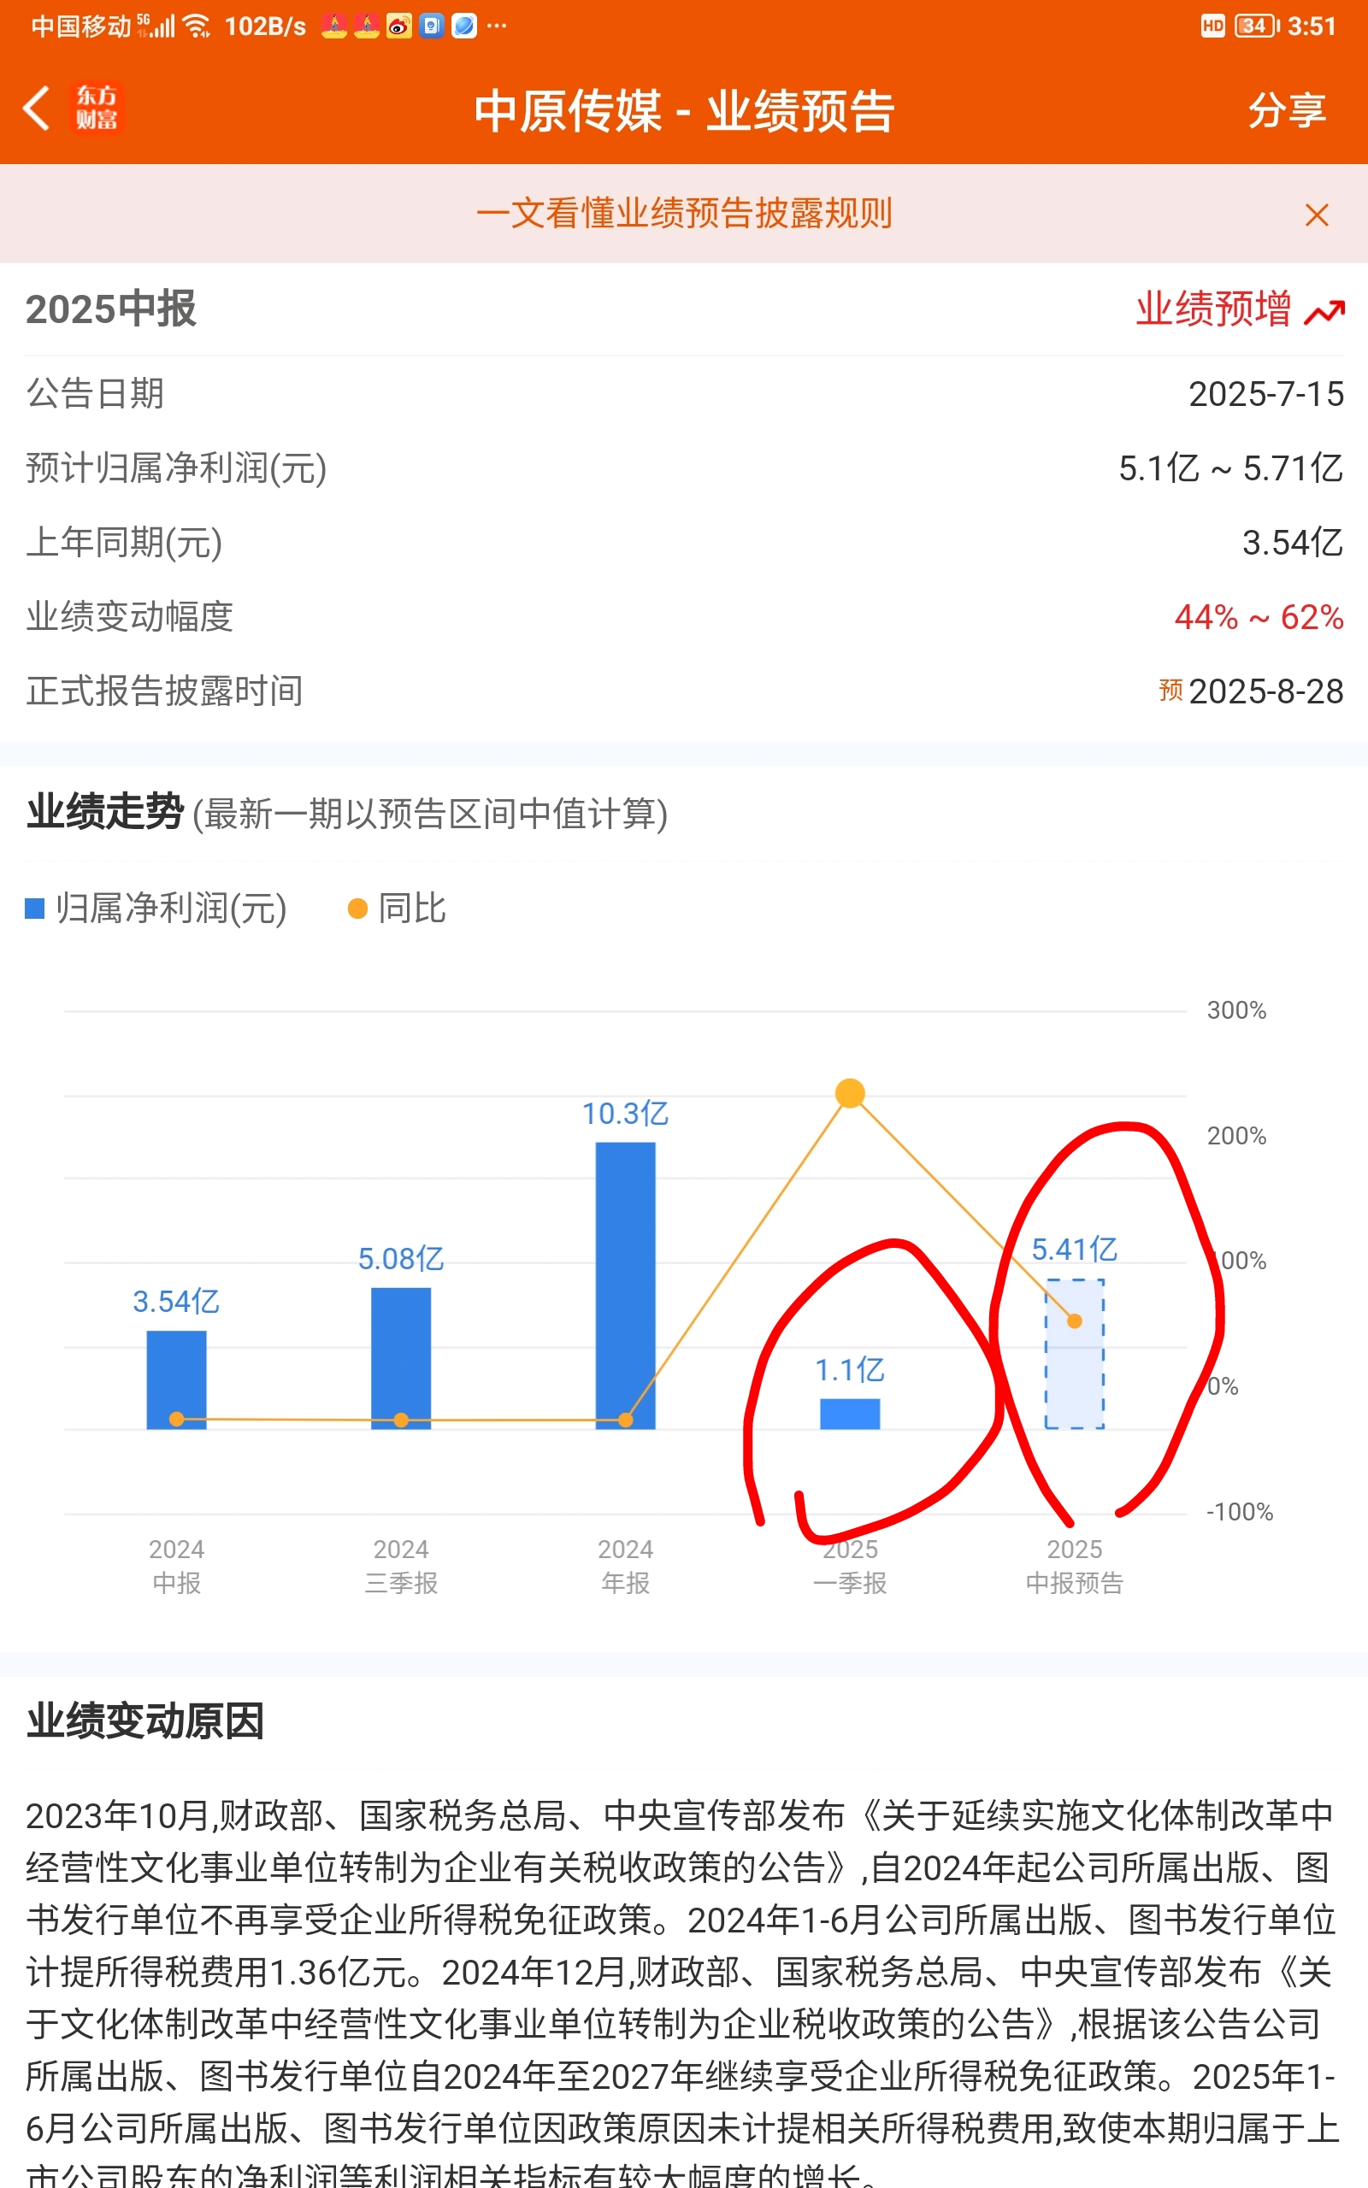Tap the red 44% ~ 62% change range

(x=1259, y=616)
